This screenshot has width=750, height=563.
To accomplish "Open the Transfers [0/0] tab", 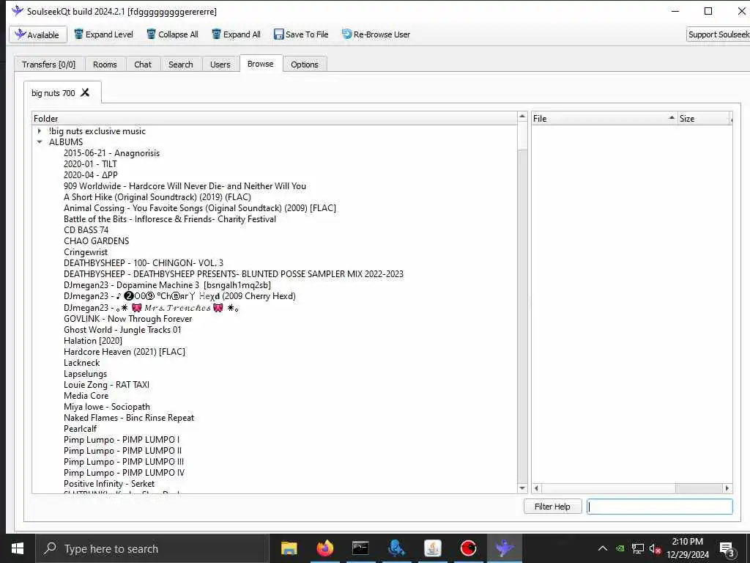I will click(x=49, y=65).
